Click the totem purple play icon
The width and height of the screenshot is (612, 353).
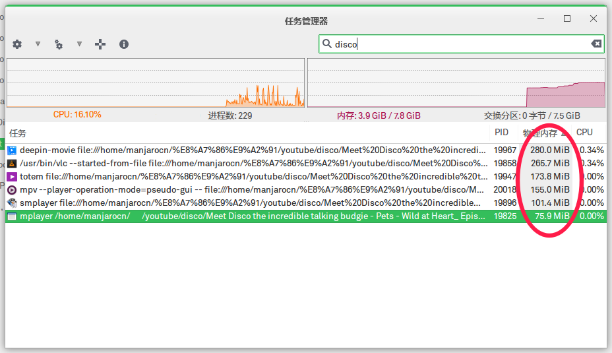point(12,177)
